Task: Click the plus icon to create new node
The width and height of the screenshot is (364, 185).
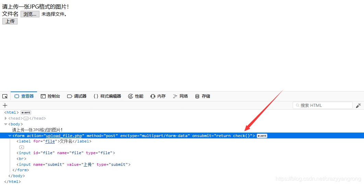Action: tap(5, 106)
